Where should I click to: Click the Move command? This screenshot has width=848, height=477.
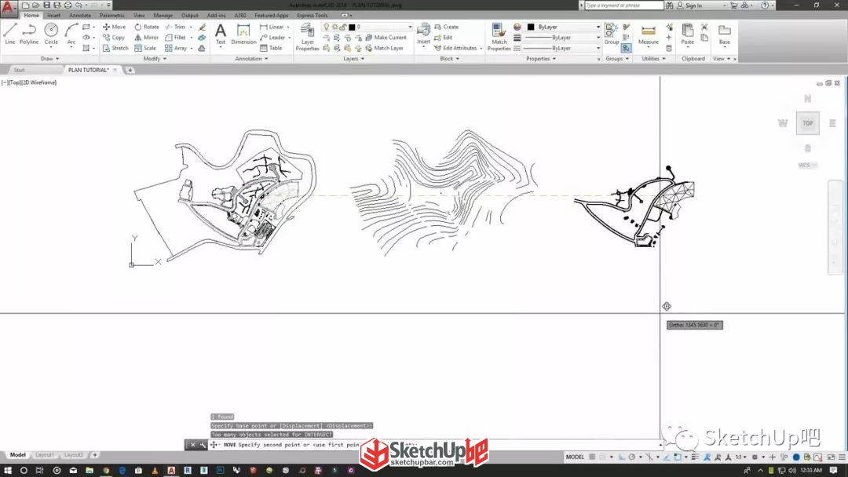114,27
